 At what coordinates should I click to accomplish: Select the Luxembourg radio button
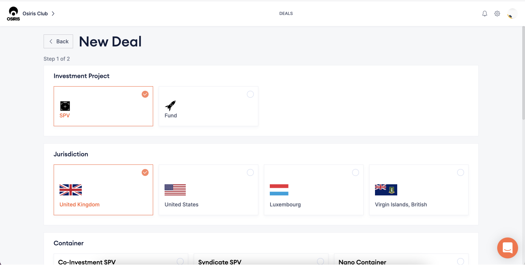pos(355,172)
